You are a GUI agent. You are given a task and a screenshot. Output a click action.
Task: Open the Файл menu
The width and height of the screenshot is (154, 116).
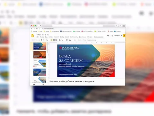pos(37,37)
